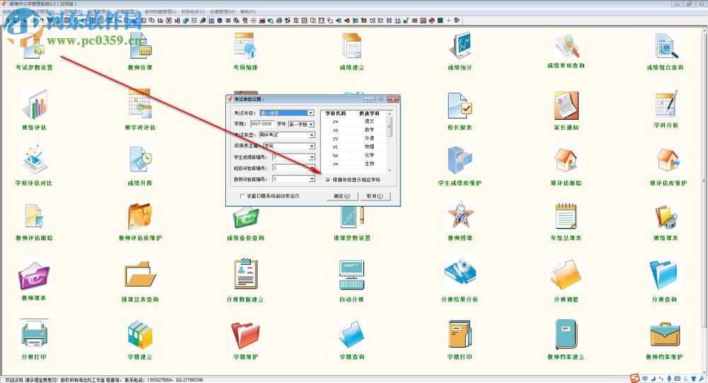Expand the 考试年级 dropdown
This screenshot has height=383, width=708.
(311, 113)
